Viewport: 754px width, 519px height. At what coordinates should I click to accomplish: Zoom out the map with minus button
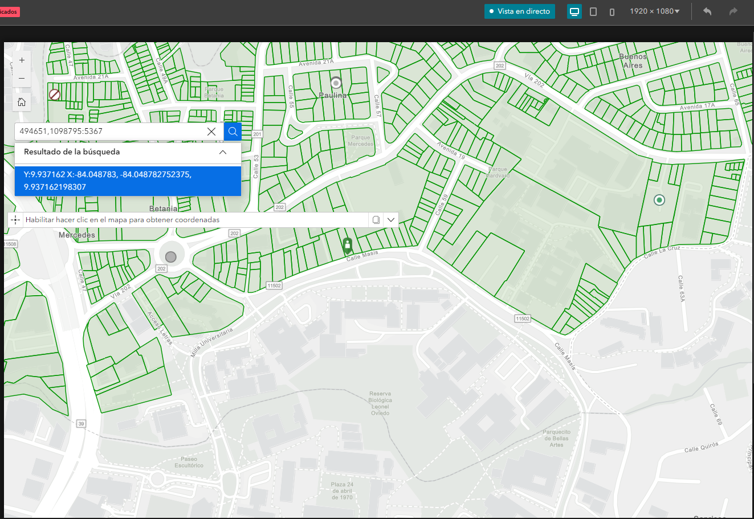(x=22, y=78)
